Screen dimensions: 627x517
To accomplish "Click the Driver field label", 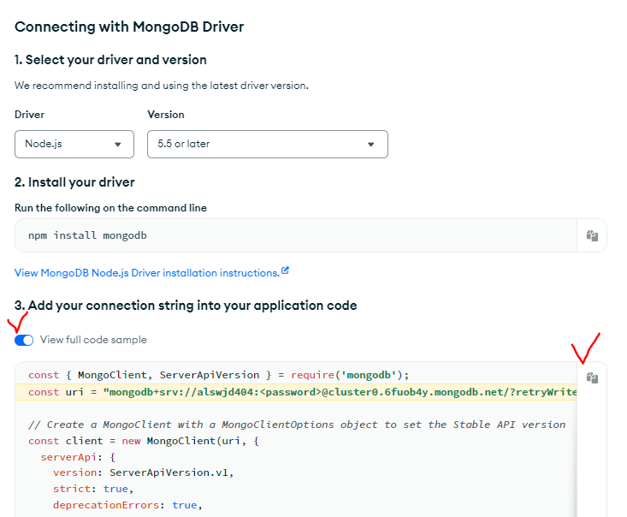I will pyautogui.click(x=30, y=115).
